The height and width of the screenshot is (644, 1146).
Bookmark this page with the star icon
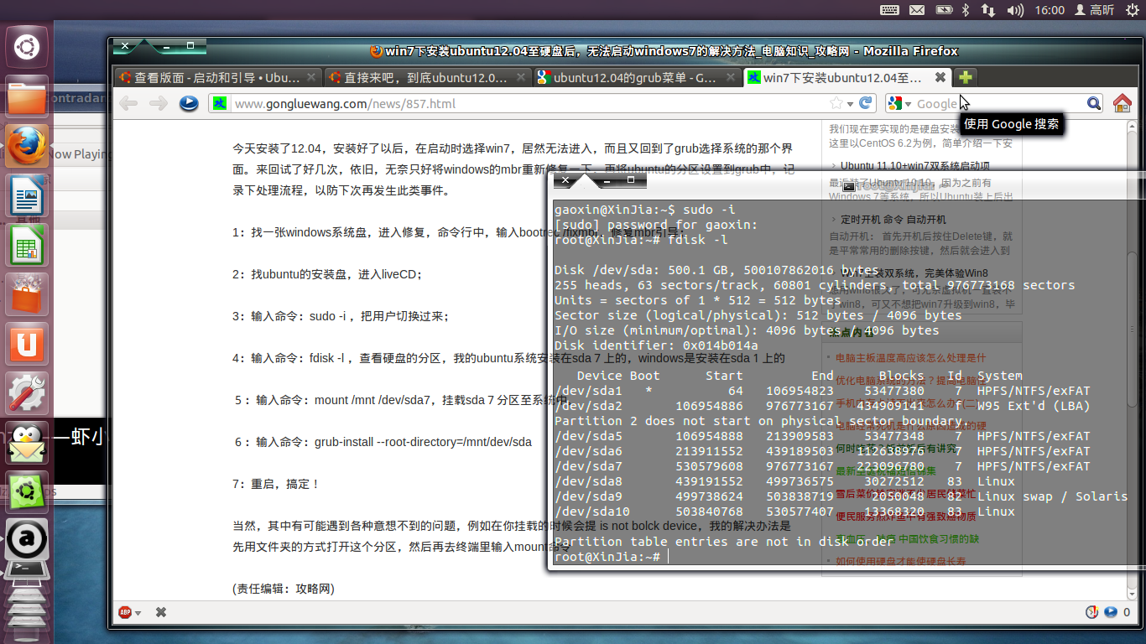(836, 103)
